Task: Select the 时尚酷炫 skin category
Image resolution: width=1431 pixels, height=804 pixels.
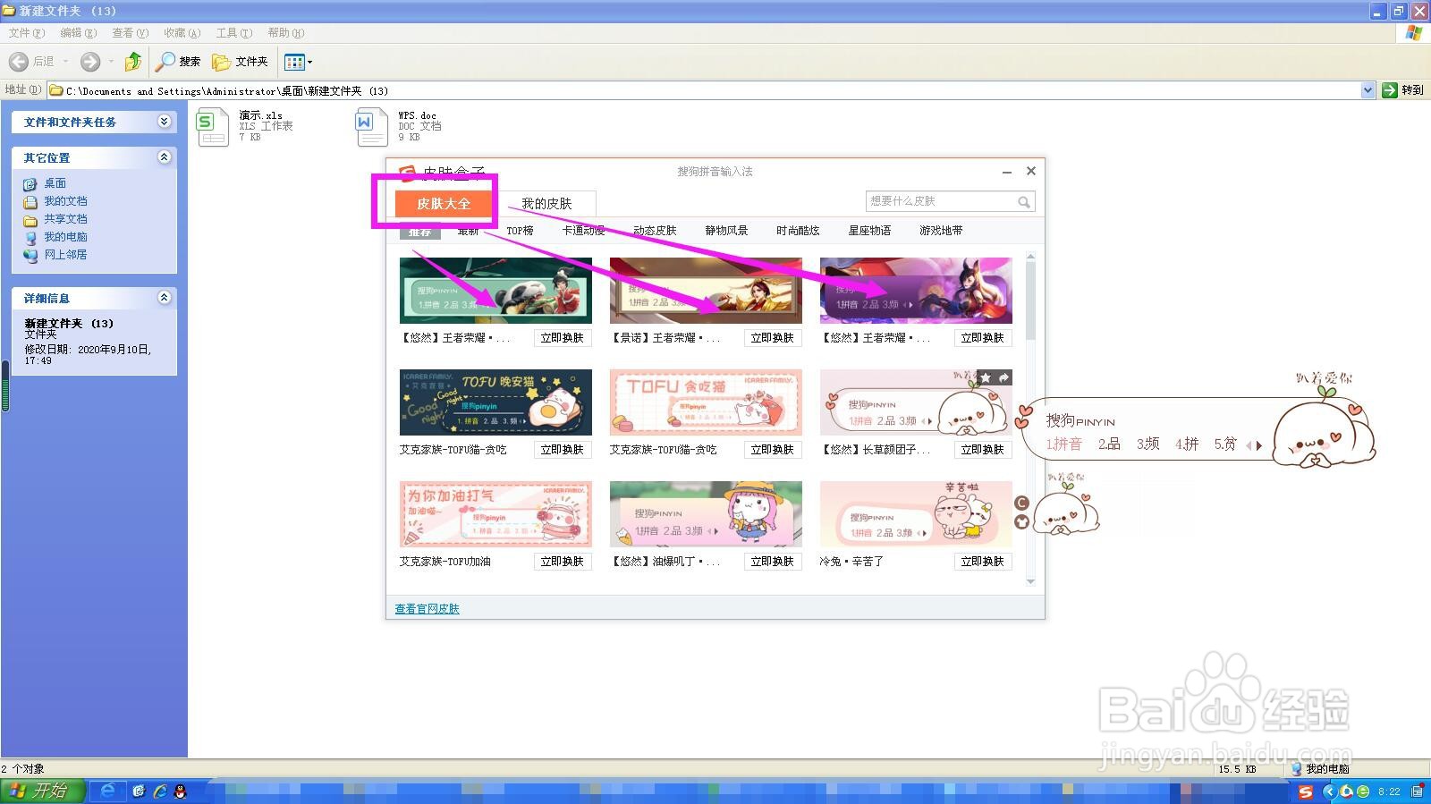Action: coord(798,231)
